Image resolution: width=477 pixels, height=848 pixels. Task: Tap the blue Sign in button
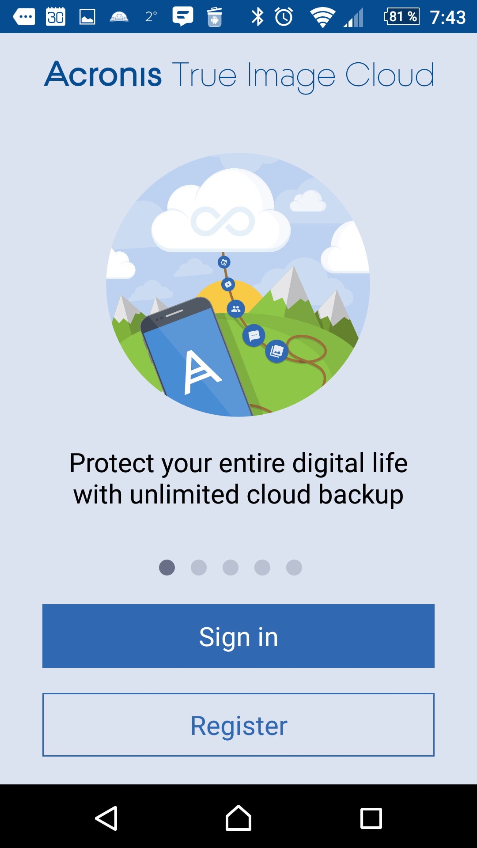pos(238,636)
